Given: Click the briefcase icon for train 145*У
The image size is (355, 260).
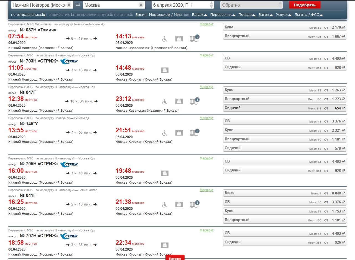Looking at the screenshot, I should pos(179,133).
